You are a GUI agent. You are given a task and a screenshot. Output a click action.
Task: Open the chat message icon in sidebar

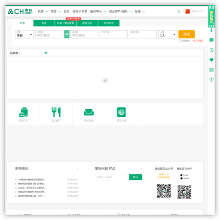pyautogui.click(x=211, y=40)
